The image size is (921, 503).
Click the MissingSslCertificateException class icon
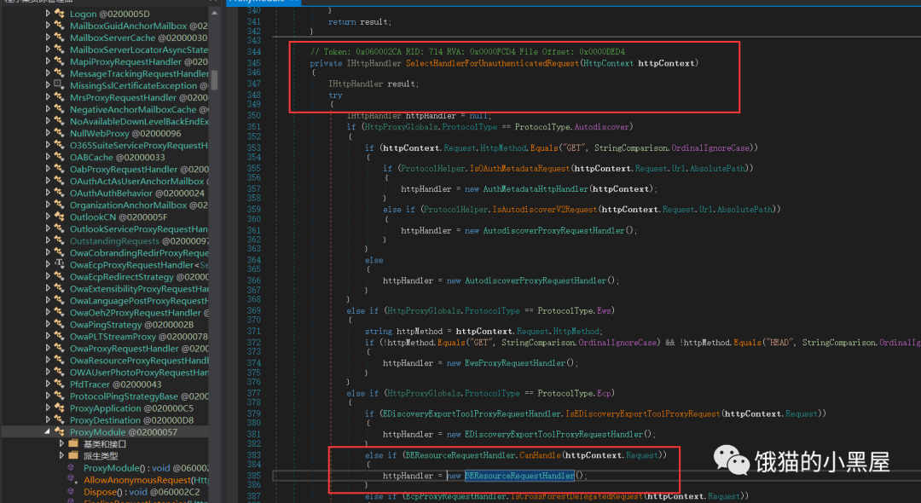(x=59, y=86)
